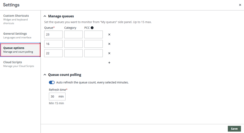This screenshot has height=133, width=244.
Task: Focus the Category field for queue 16
Action: pos(73,44)
